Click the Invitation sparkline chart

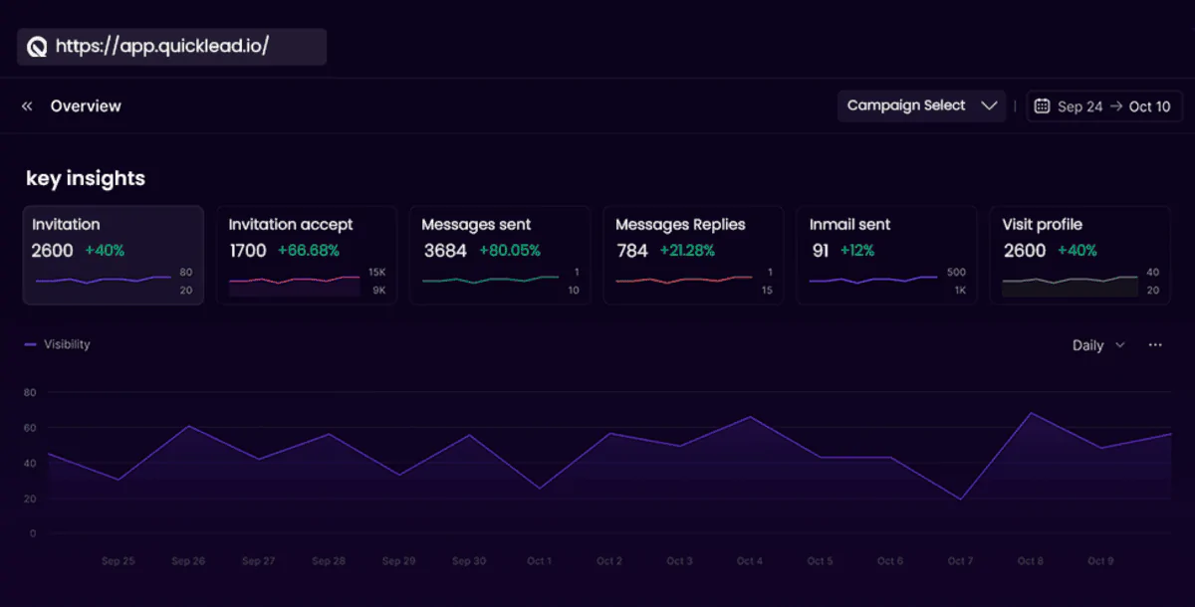pos(103,281)
